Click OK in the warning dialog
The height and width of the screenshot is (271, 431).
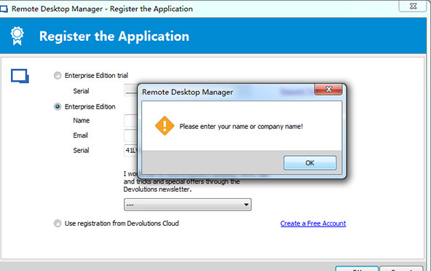point(310,163)
